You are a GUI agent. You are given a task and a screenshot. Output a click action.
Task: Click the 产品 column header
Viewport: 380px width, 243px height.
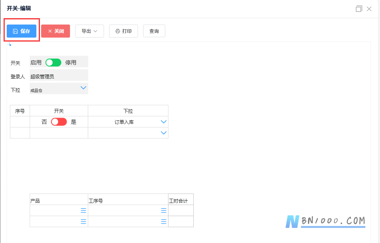tap(59, 199)
